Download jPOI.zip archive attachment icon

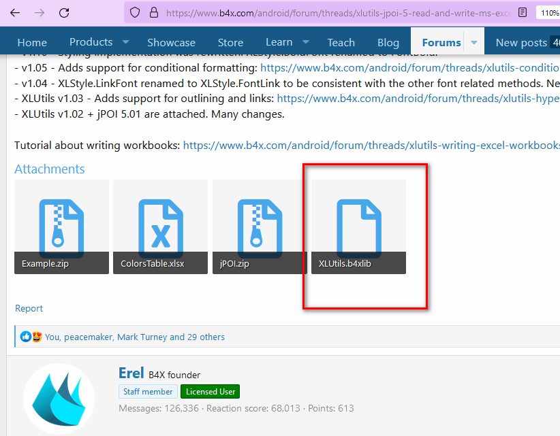point(260,225)
